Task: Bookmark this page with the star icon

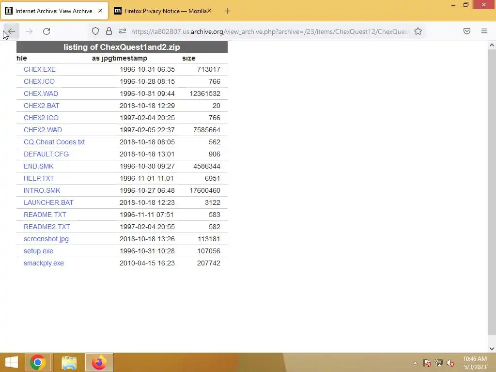Action: point(418,31)
